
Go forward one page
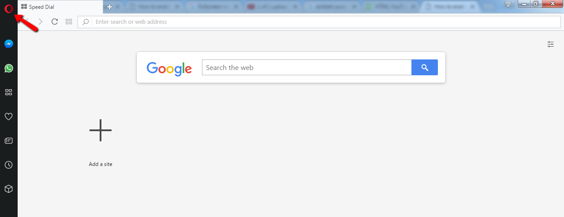pos(41,22)
